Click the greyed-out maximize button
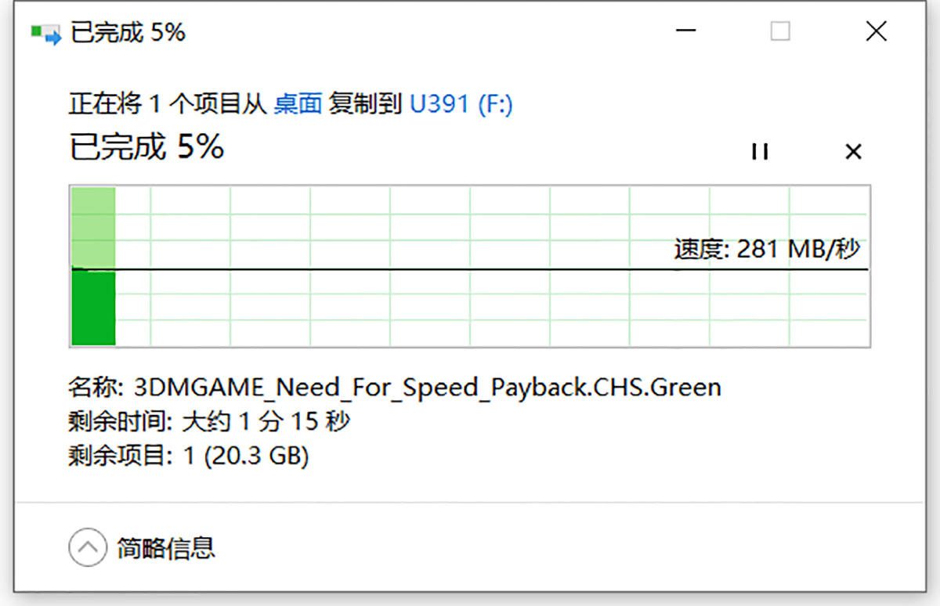The height and width of the screenshot is (606, 940). (x=780, y=32)
